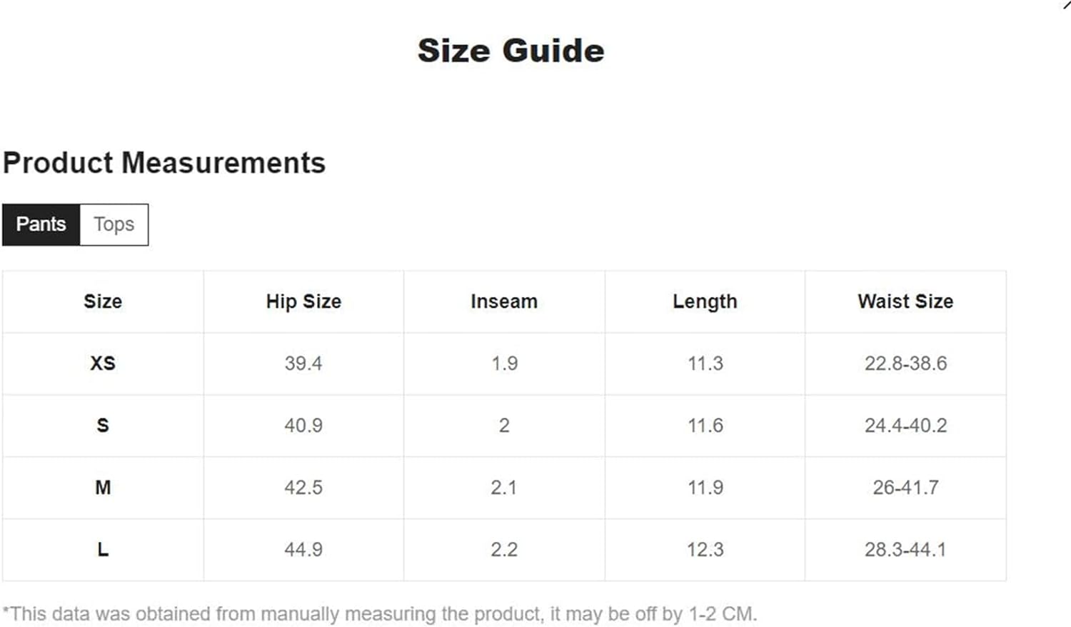
Task: Click the Size Guide heading
Action: point(511,51)
